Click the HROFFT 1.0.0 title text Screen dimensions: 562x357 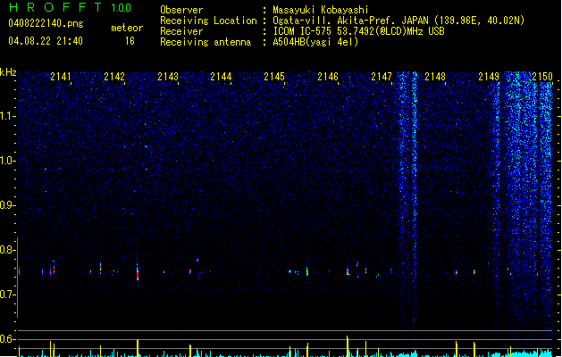(70, 7)
